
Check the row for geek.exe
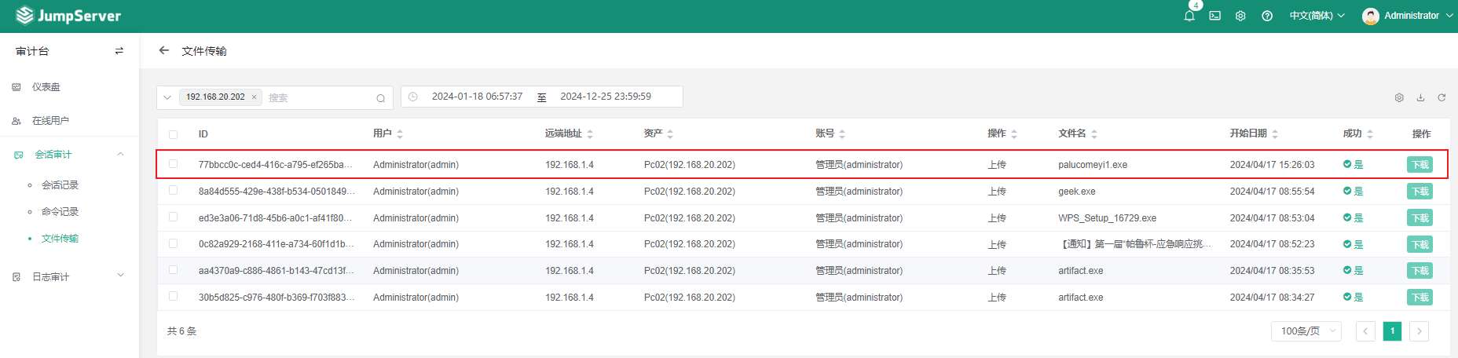pos(174,191)
